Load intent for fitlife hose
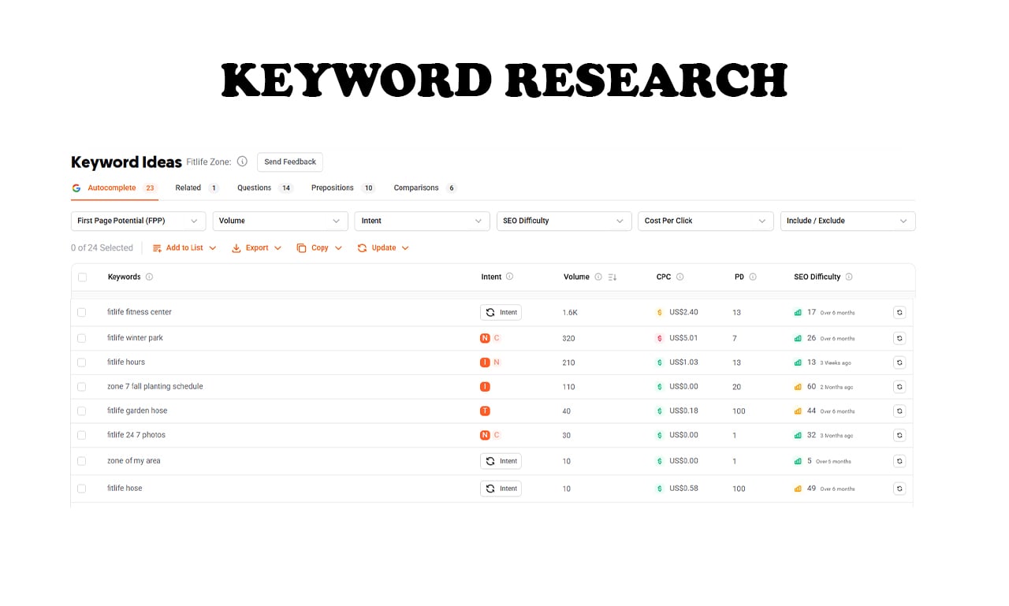This screenshot has width=1009, height=606. pyautogui.click(x=501, y=489)
